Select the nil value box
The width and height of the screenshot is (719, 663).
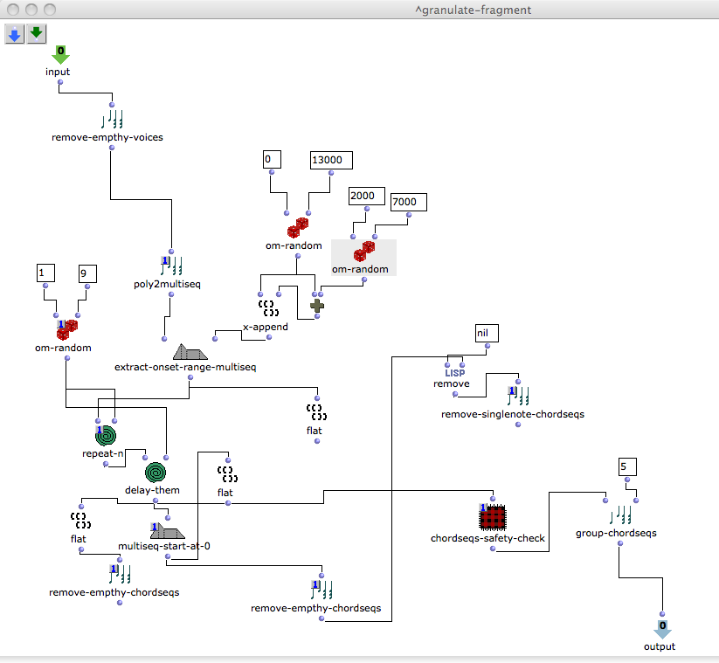pos(487,333)
